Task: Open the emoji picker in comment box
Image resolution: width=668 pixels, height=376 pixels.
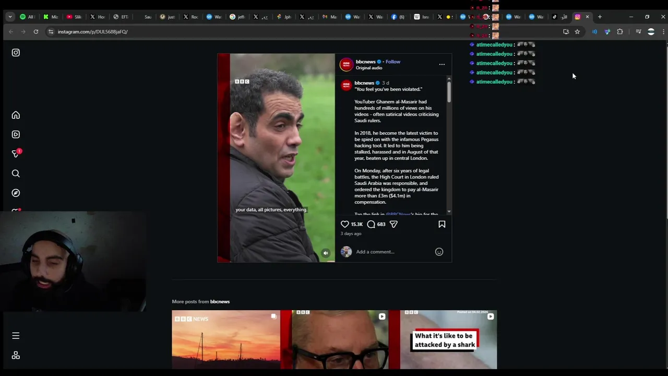Action: (x=439, y=252)
